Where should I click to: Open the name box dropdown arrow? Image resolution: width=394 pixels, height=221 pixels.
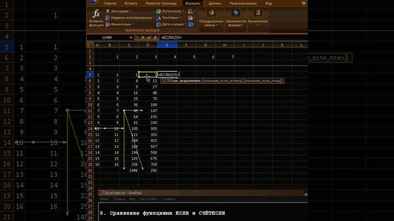131,37
